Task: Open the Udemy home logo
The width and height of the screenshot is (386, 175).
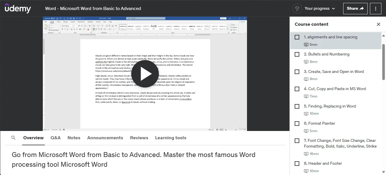Action: click(x=18, y=9)
